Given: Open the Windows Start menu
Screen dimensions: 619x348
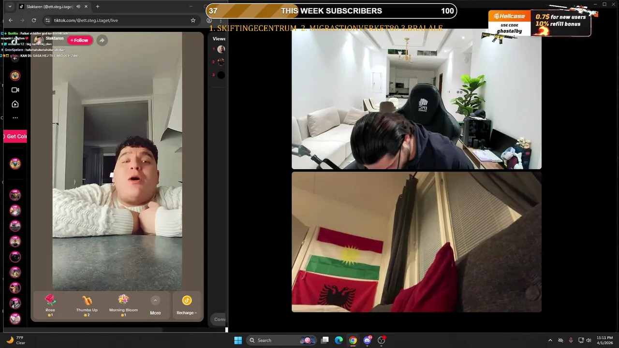Looking at the screenshot, I should tap(238, 340).
